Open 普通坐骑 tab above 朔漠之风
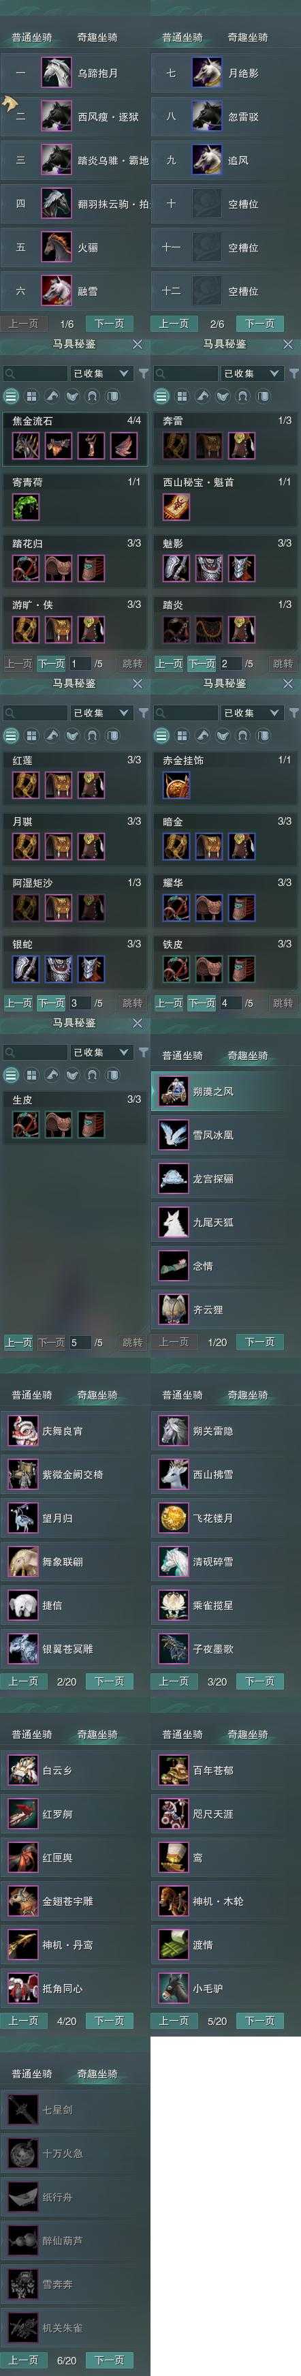Viewport: 301px width, 2376px height. [183, 1056]
